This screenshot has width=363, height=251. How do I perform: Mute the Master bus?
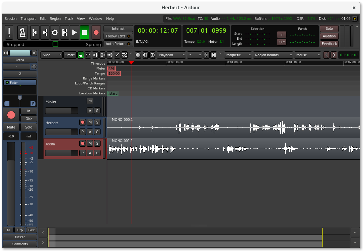tap(90, 101)
